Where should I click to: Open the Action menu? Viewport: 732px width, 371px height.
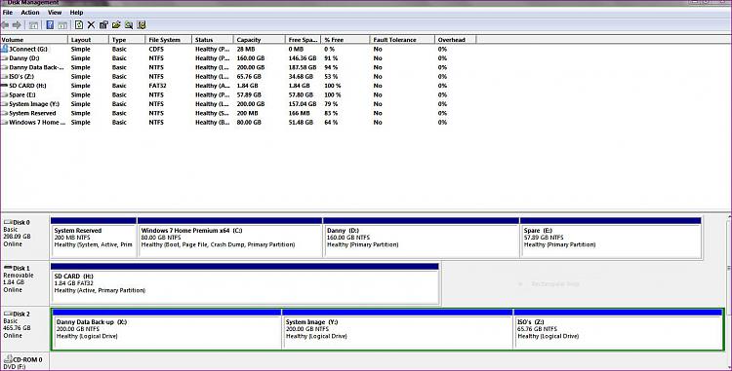coord(30,13)
